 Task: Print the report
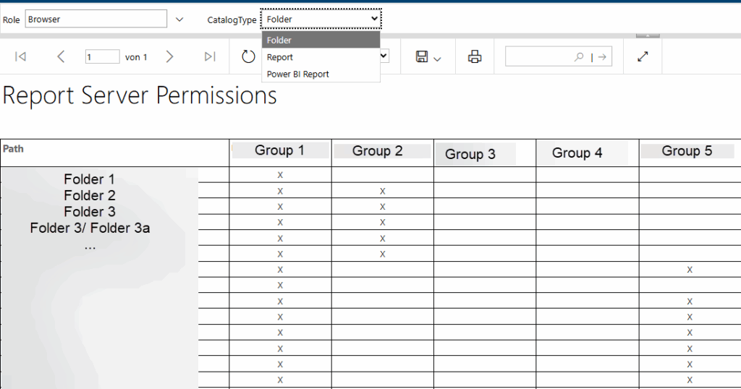click(475, 57)
